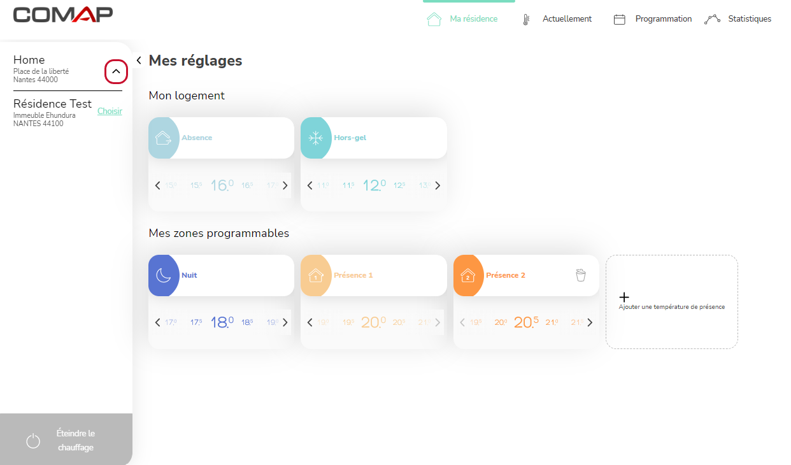Raise Présence 1 temperature with right arrow

point(437,322)
